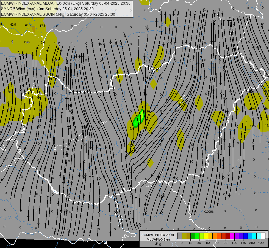The image size is (269, 248).
Task: Click the SBCIN title line
Action: 58,14
